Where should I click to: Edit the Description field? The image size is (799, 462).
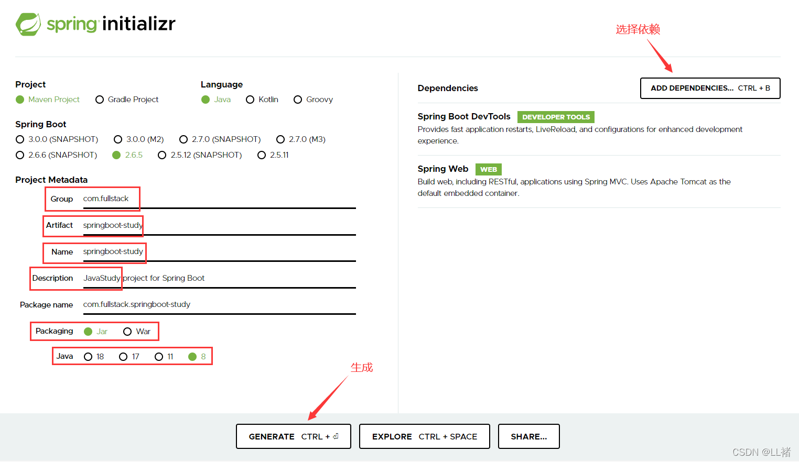click(x=219, y=278)
